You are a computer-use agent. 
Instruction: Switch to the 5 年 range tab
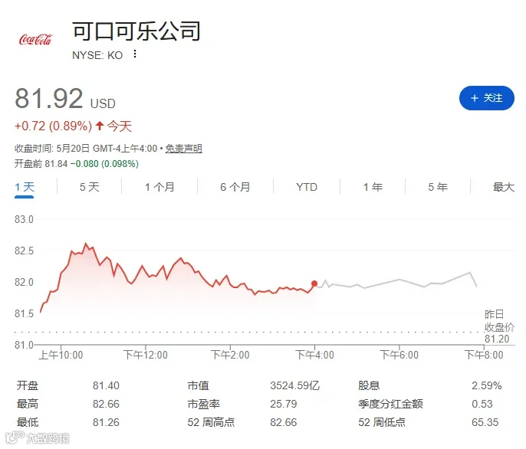pos(438,187)
